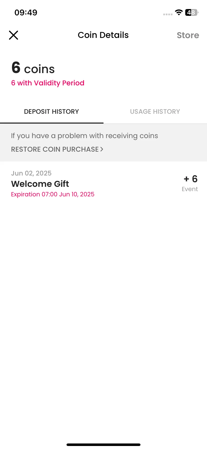Tap the '6 with Validity Period' text
Image resolution: width=207 pixels, height=450 pixels.
[48, 83]
